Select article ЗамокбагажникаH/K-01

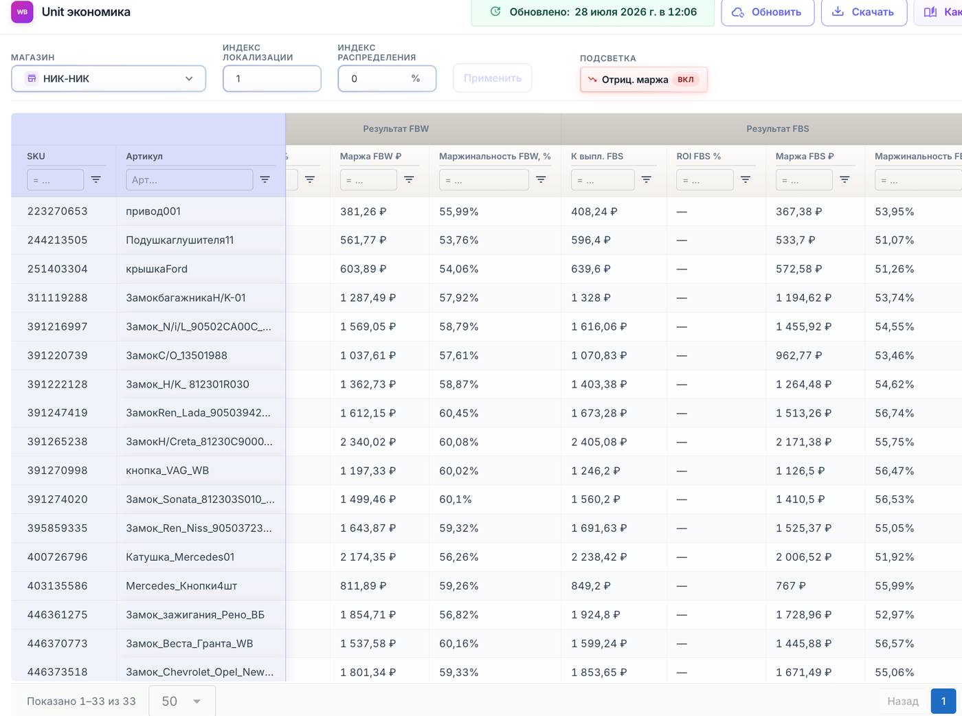tap(186, 298)
